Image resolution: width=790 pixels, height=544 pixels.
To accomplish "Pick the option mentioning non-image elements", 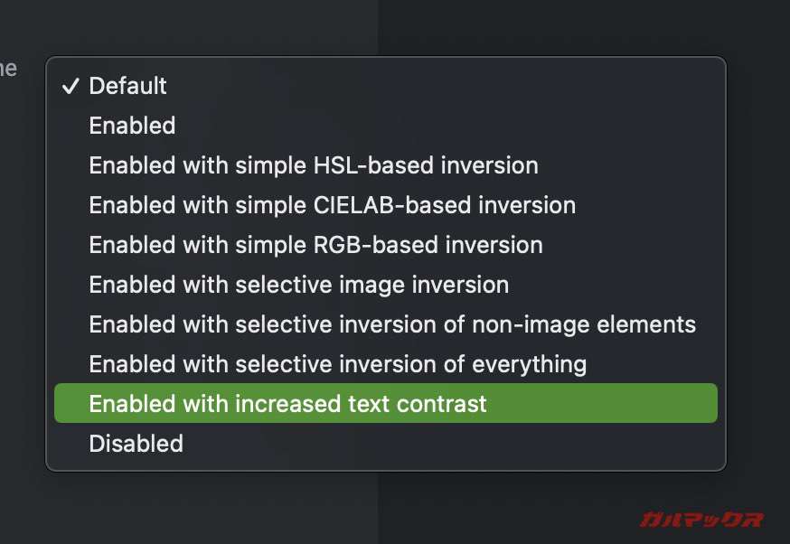I will (x=391, y=324).
